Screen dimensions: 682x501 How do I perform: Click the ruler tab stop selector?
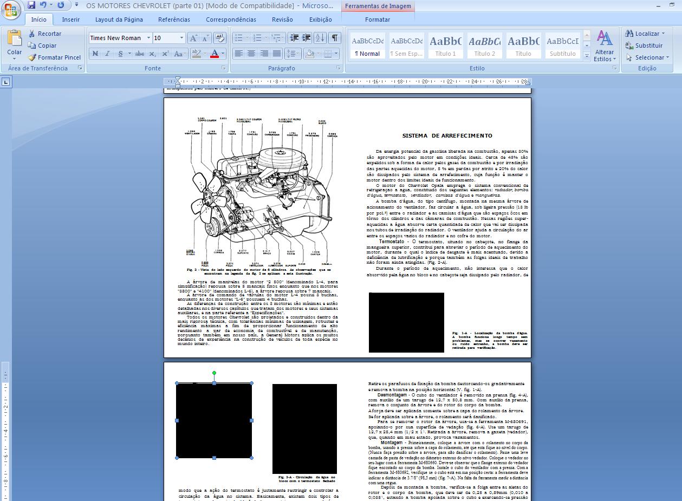tap(5, 82)
